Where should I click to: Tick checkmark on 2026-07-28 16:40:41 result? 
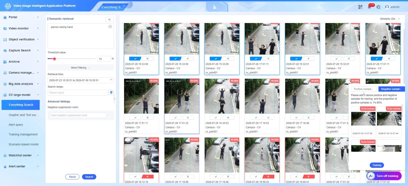[296, 177]
